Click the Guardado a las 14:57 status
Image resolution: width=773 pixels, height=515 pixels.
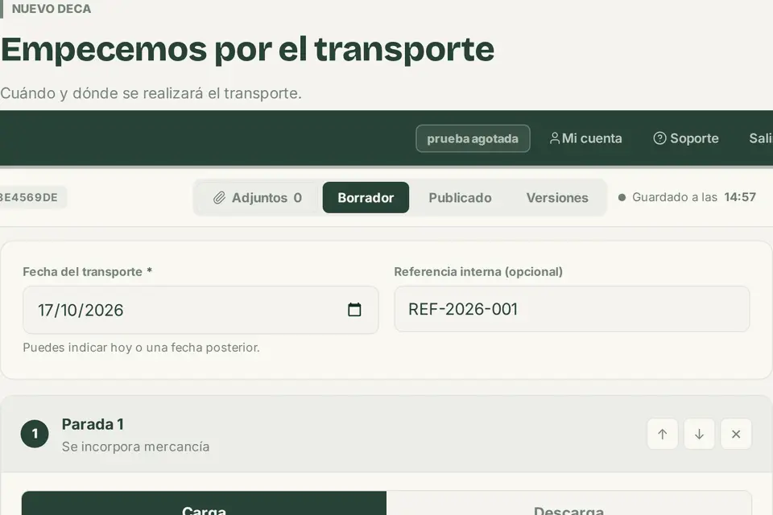click(687, 197)
